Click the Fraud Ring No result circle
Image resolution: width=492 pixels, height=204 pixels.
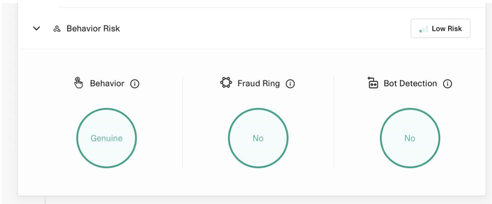point(258,138)
